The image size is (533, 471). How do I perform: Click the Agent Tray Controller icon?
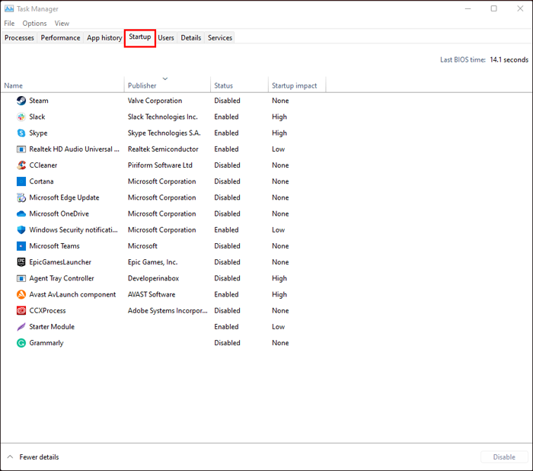pyautogui.click(x=21, y=278)
